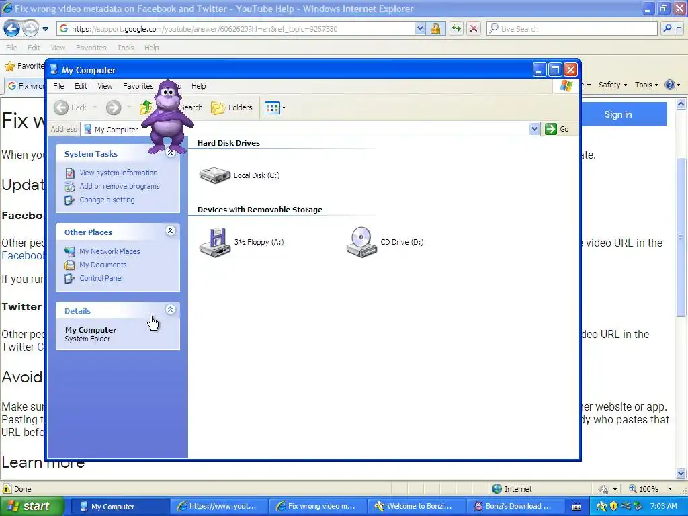This screenshot has height=516, width=688.
Task: Click the IE Favorites star button
Action: point(9,67)
